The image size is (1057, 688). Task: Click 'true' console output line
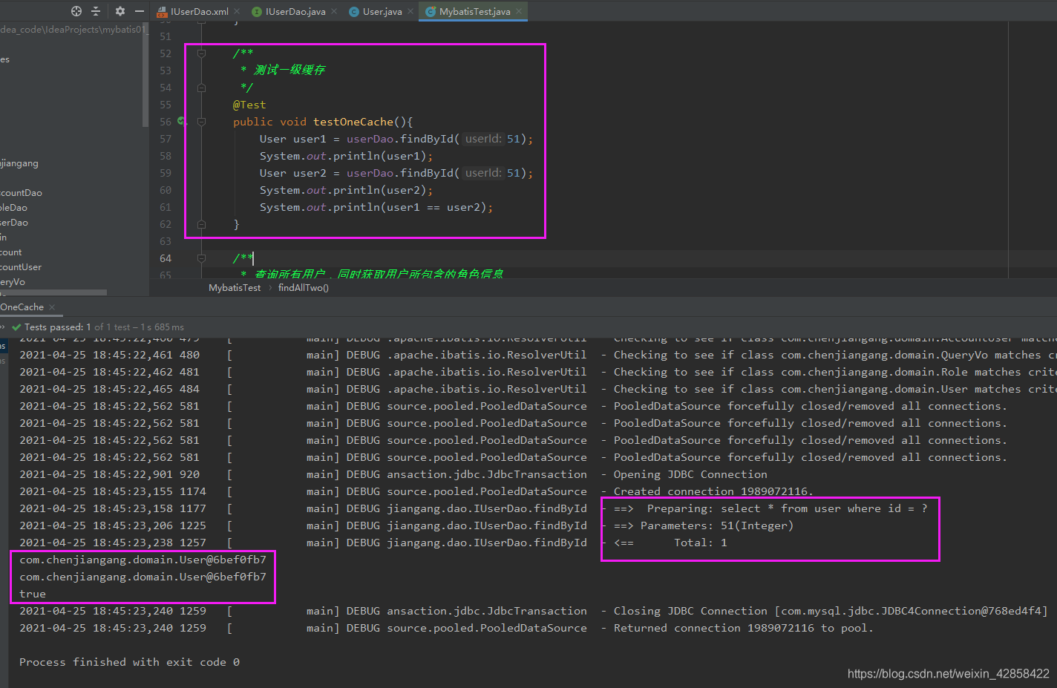click(x=33, y=594)
